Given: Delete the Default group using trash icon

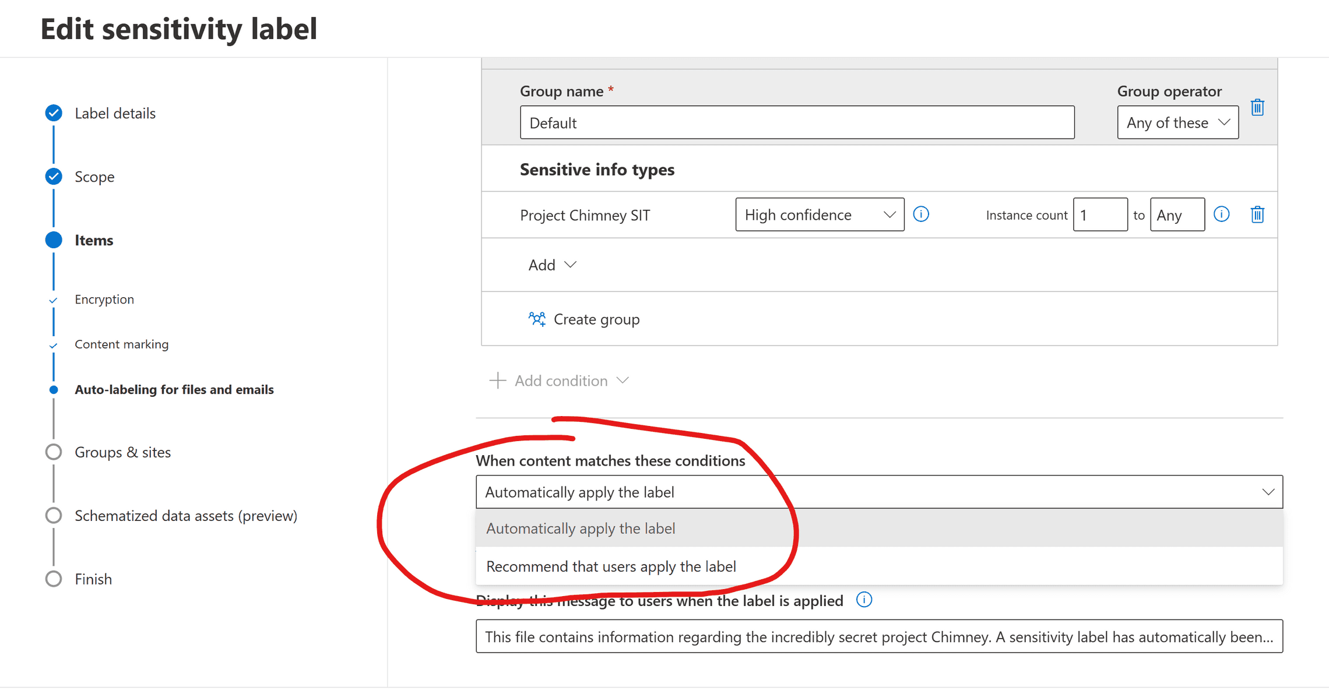Looking at the screenshot, I should [1258, 107].
